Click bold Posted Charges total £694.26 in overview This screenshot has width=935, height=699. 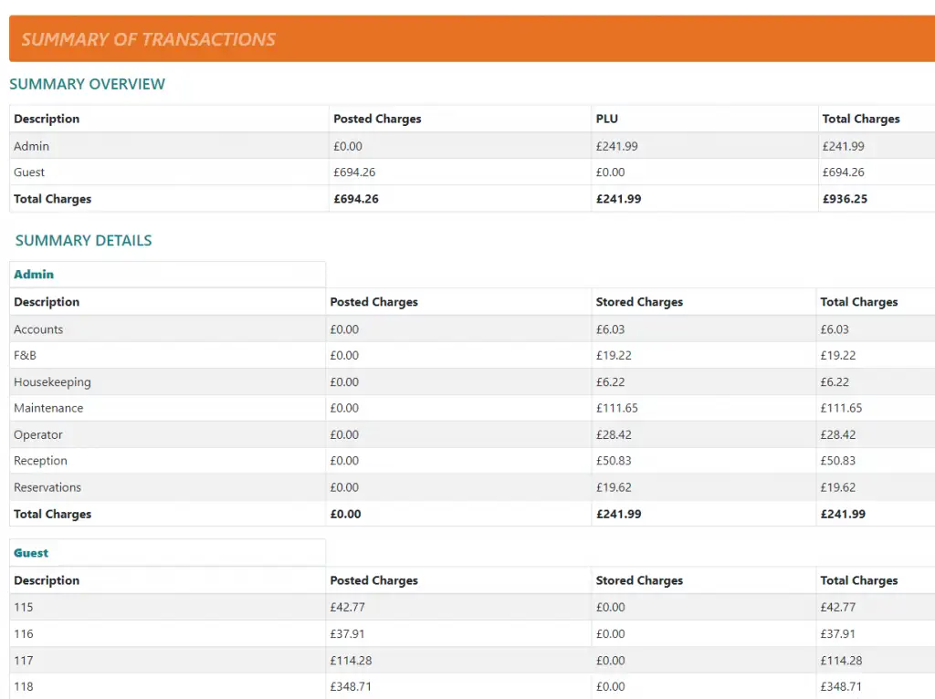(356, 199)
